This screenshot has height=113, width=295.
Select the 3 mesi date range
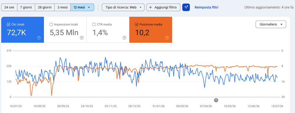coord(63,7)
